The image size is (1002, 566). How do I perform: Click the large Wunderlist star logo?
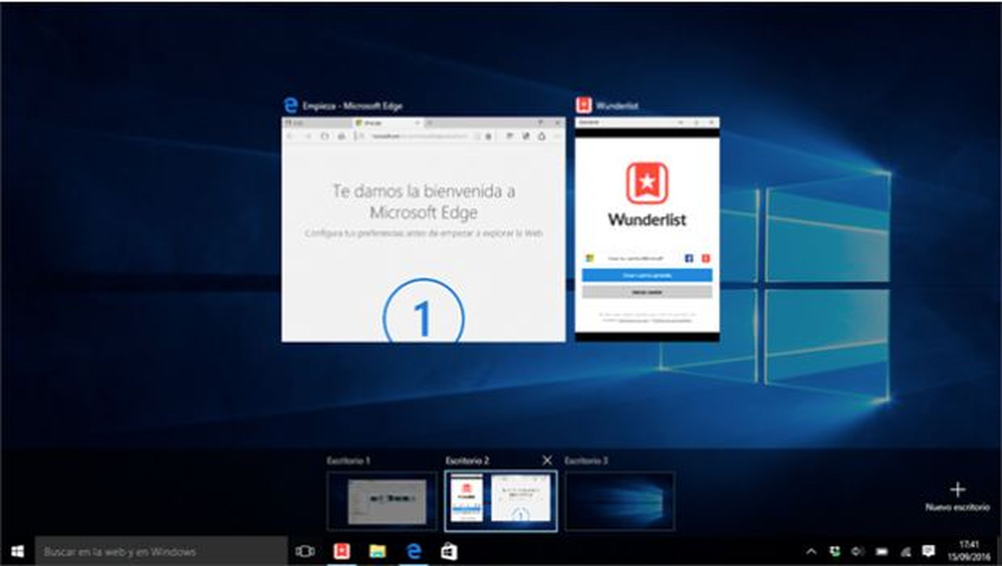647,183
